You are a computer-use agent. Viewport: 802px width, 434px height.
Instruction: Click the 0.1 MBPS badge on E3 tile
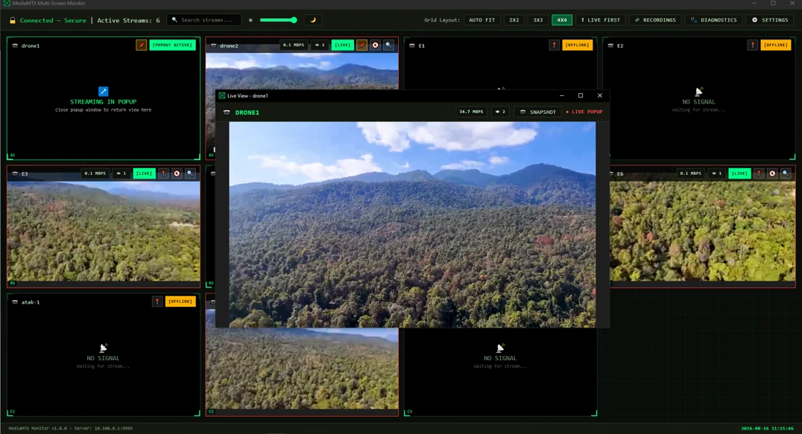(x=95, y=173)
